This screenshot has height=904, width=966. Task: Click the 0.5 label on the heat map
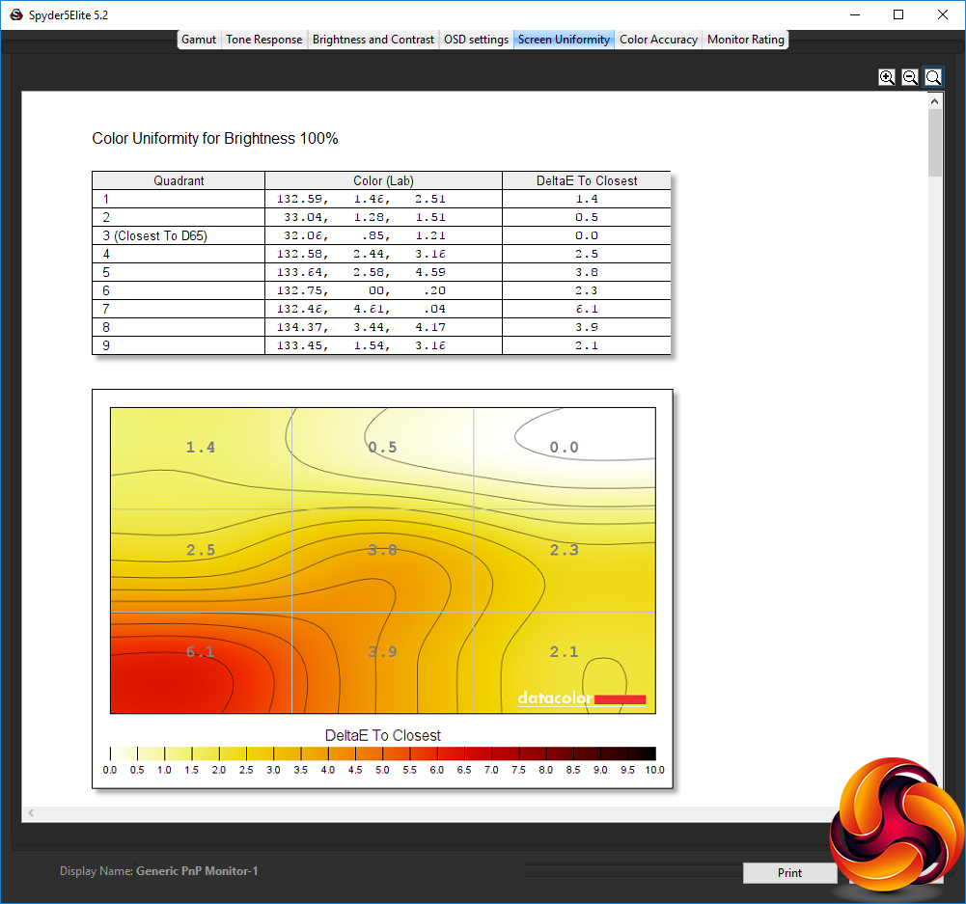tap(382, 447)
